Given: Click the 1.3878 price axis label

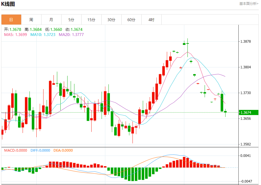Looking at the screenshot, I should pyautogui.click(x=246, y=41).
